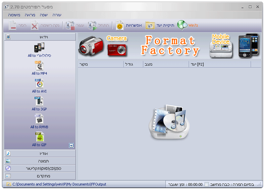The height and width of the screenshot is (190, 265).
Task: Expand the Audio (אודיו) panel
Action: 40,154
